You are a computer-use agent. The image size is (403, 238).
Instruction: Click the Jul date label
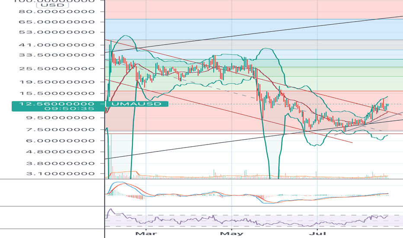(317, 234)
